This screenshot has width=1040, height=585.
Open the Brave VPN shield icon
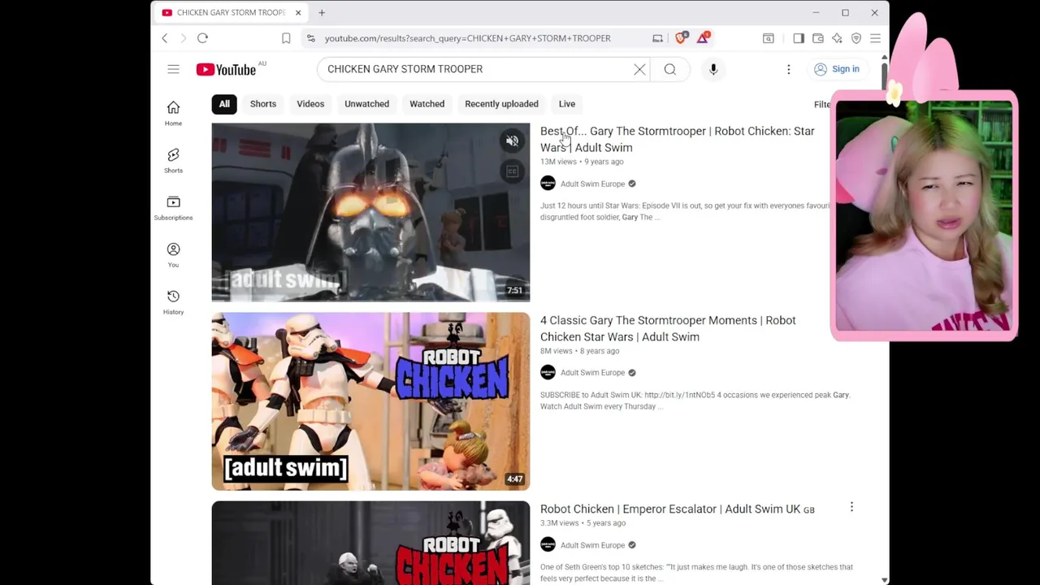tap(856, 38)
